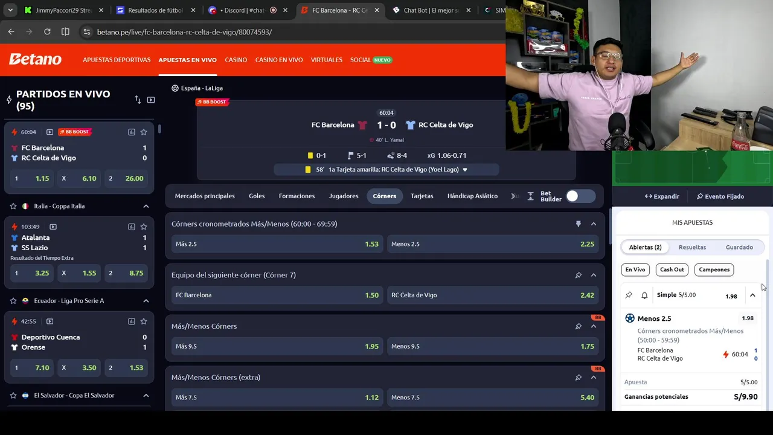Open Casino en Vivo menu item
This screenshot has height=435, width=773.
(279, 60)
